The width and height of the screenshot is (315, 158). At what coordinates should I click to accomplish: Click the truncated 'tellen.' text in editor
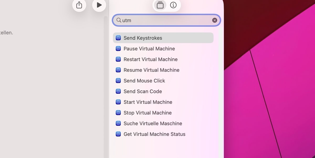pyautogui.click(x=6, y=33)
